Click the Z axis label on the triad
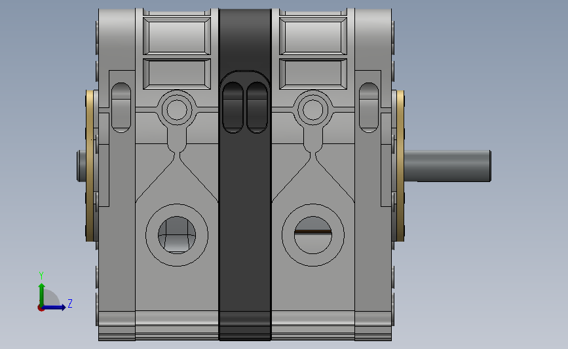Viewport: 568px width, 349px height. (70, 303)
